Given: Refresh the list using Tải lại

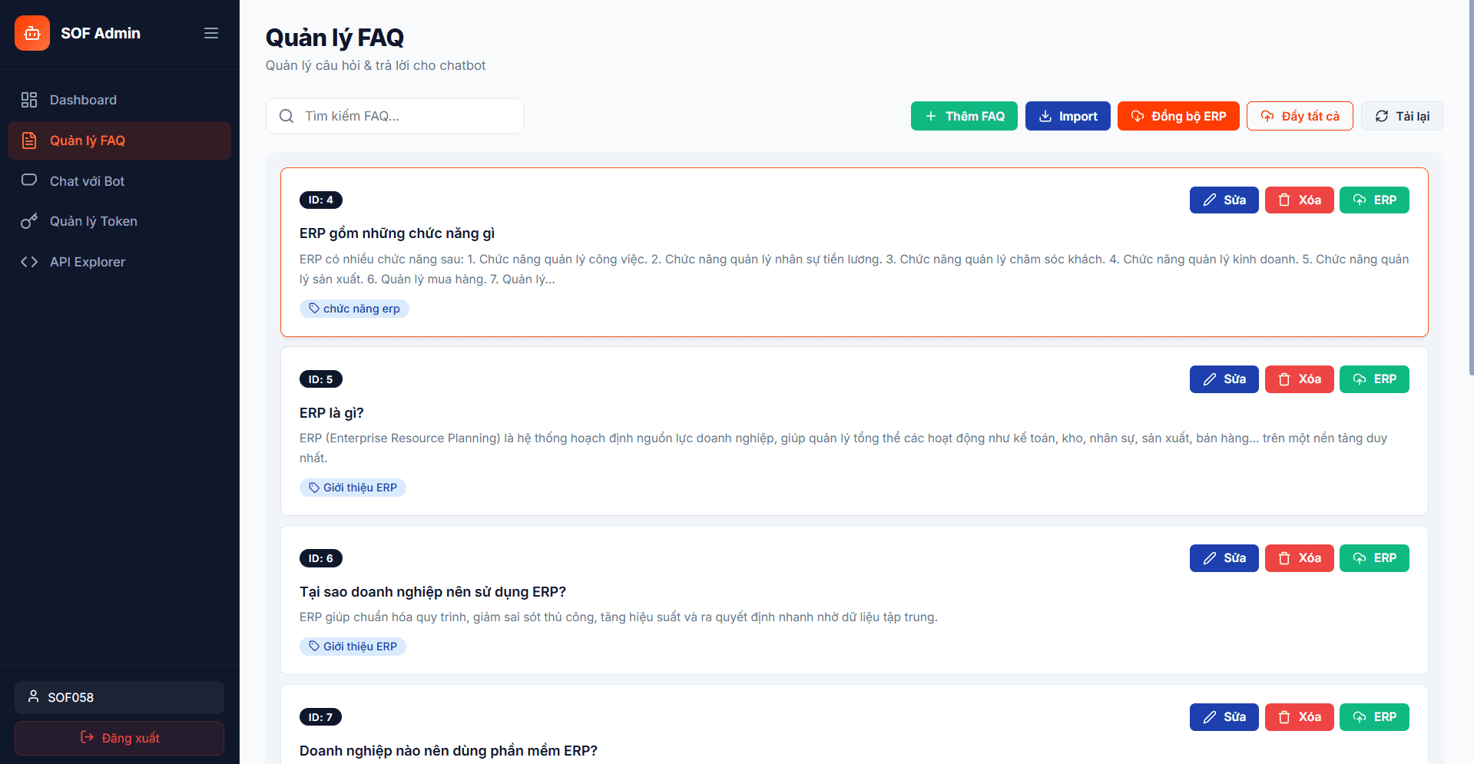Looking at the screenshot, I should 1401,116.
